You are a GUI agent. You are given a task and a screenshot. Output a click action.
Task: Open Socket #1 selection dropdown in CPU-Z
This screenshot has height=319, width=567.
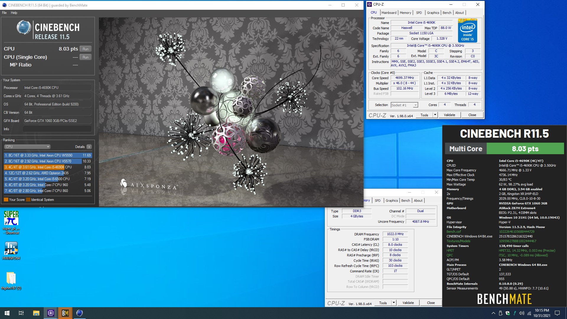tap(404, 105)
